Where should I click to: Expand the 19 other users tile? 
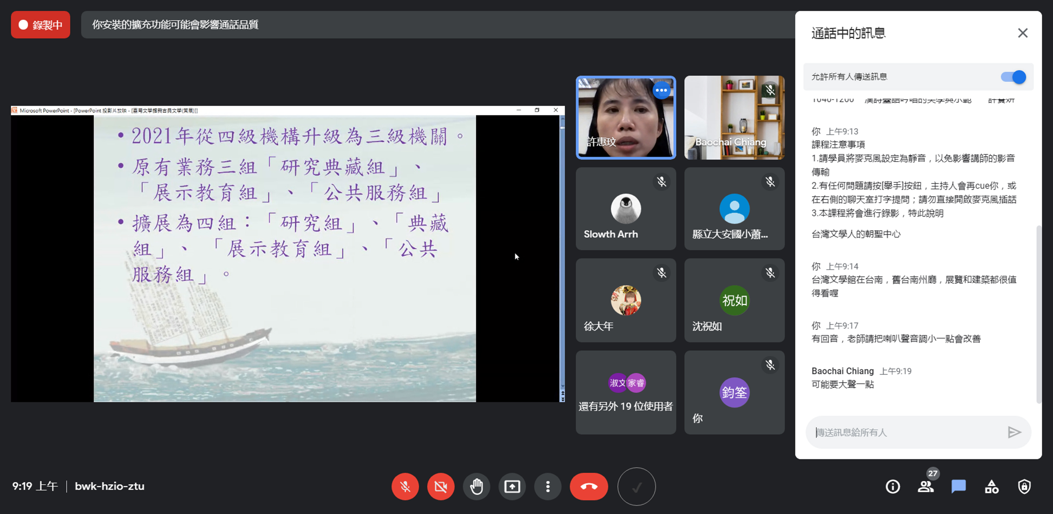625,392
